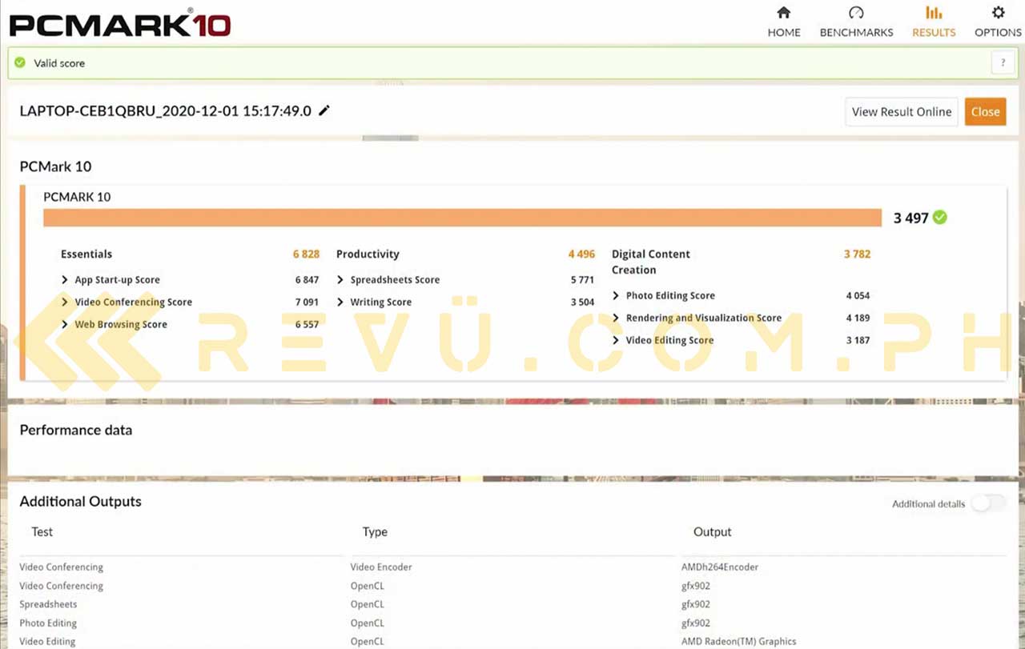Click the Video Encoder type cell
Viewport: 1025px width, 649px height.
(x=381, y=567)
